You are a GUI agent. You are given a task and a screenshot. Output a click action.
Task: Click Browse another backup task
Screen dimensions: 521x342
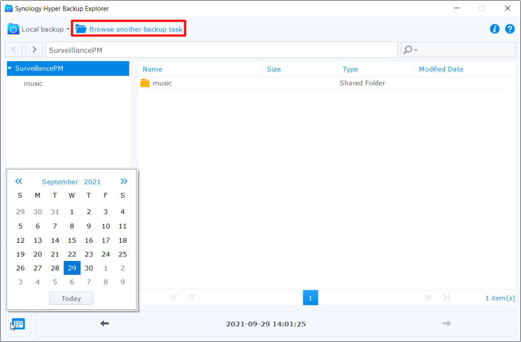click(x=129, y=29)
